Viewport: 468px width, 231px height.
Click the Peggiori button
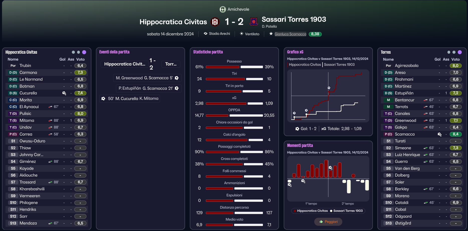click(328, 222)
